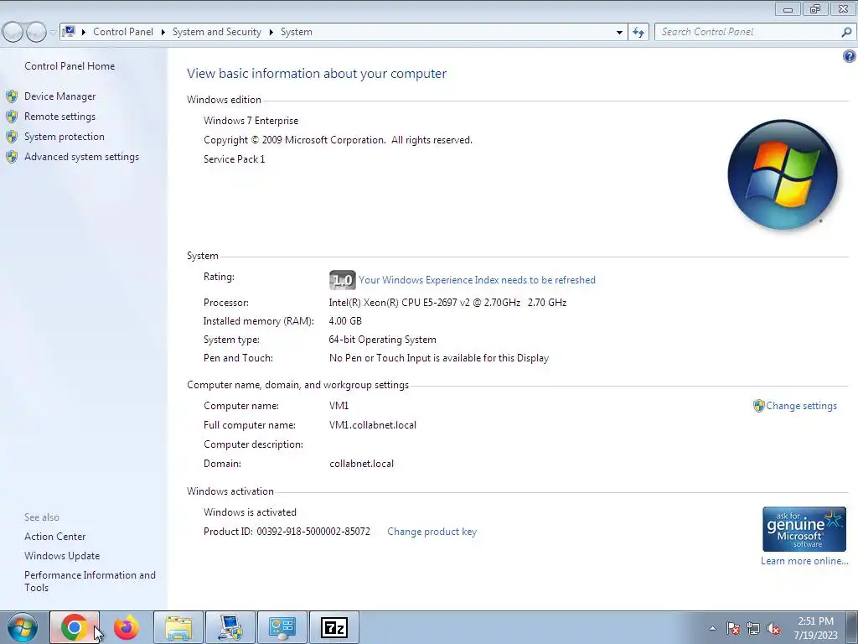858x644 pixels.
Task: Expand arrow after Control Panel breadcrumb
Action: pyautogui.click(x=163, y=33)
